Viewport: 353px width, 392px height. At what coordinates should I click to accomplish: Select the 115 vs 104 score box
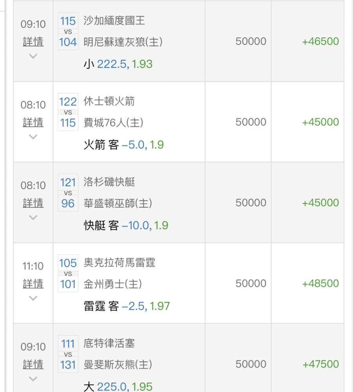click(x=68, y=31)
